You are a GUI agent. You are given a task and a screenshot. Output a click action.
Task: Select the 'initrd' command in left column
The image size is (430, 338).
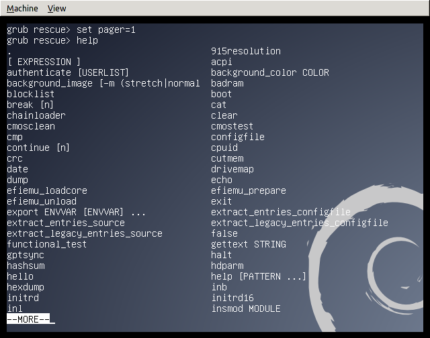(x=23, y=298)
